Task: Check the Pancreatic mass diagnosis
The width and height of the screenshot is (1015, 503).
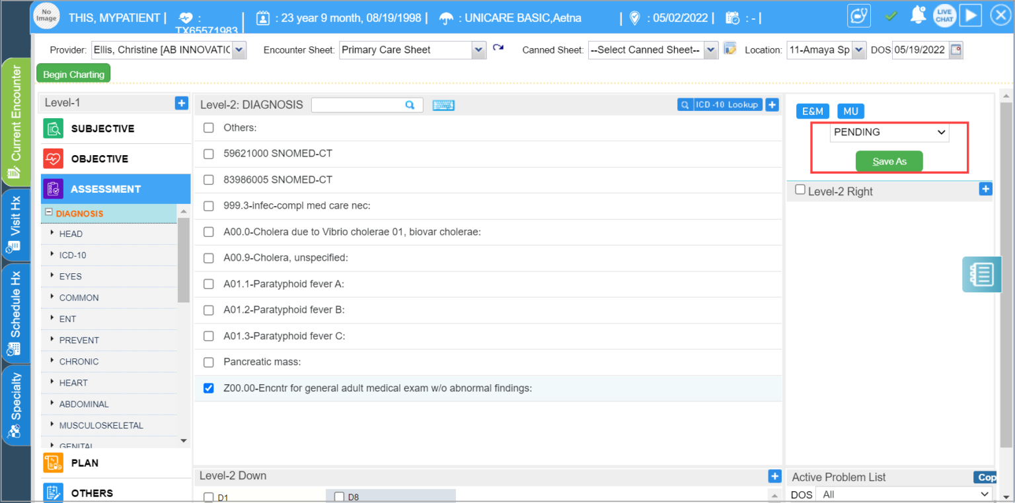Action: (x=208, y=362)
